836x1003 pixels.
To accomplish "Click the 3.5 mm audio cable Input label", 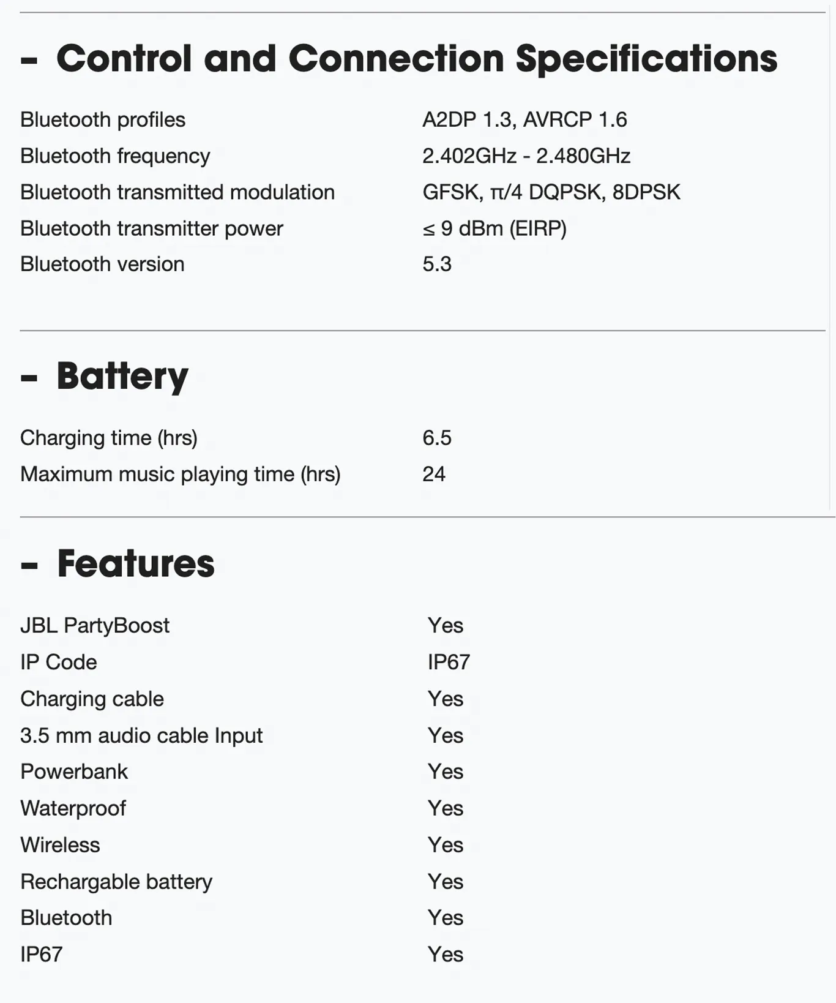I will coord(141,735).
